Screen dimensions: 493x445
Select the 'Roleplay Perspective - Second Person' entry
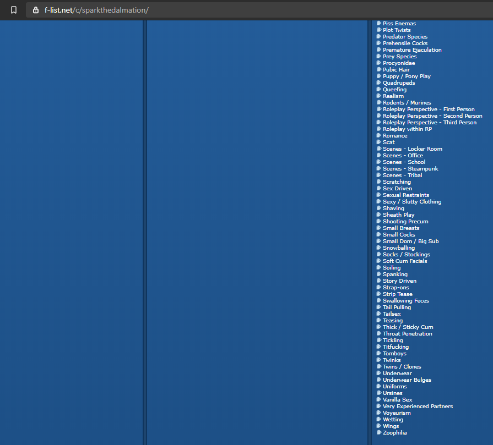click(432, 116)
